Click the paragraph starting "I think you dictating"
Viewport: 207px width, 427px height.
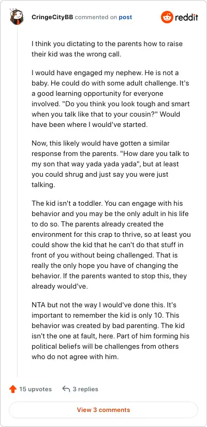point(108,49)
